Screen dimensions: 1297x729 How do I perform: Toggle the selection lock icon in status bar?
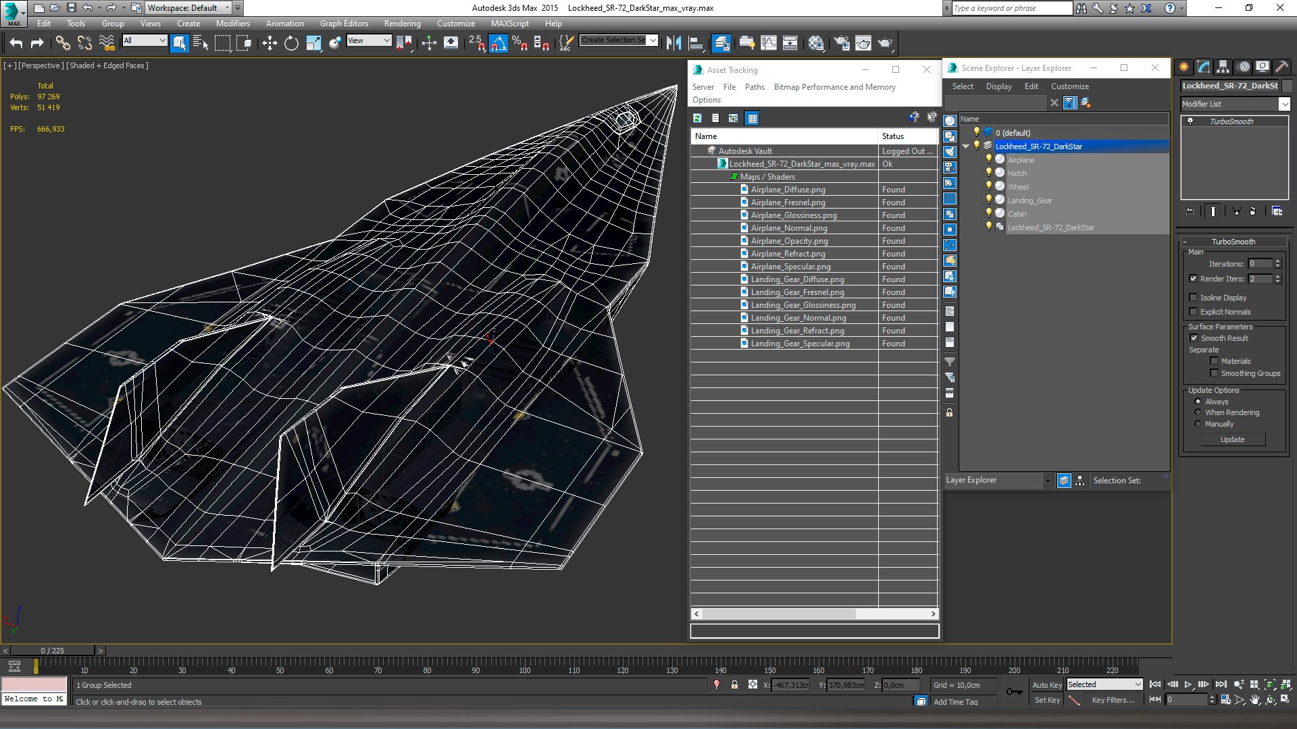click(734, 684)
